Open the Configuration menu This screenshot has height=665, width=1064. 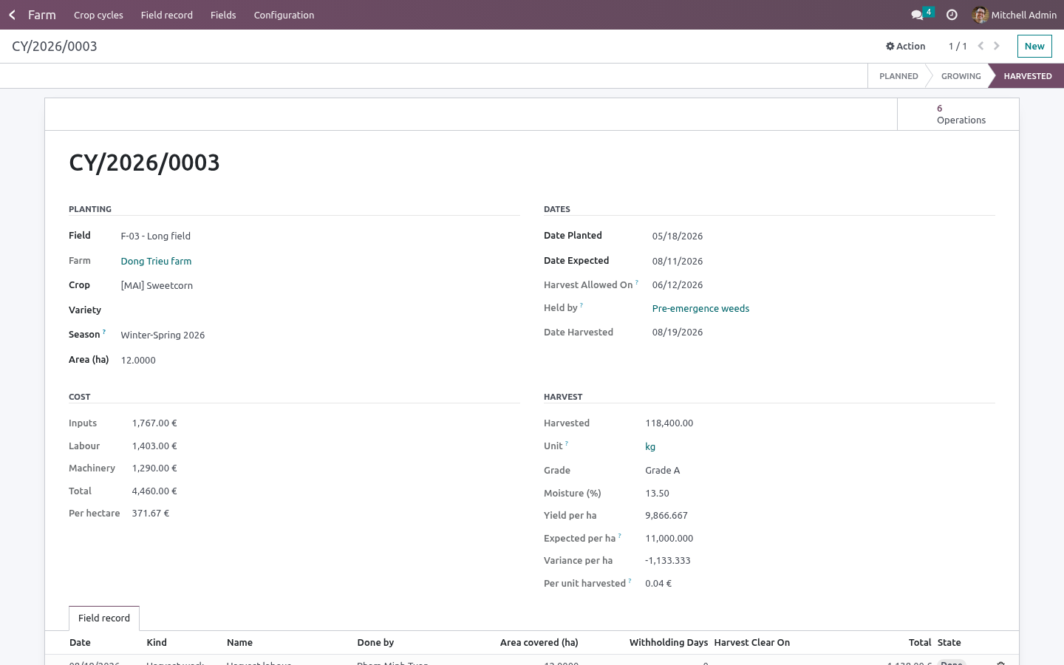pos(284,15)
